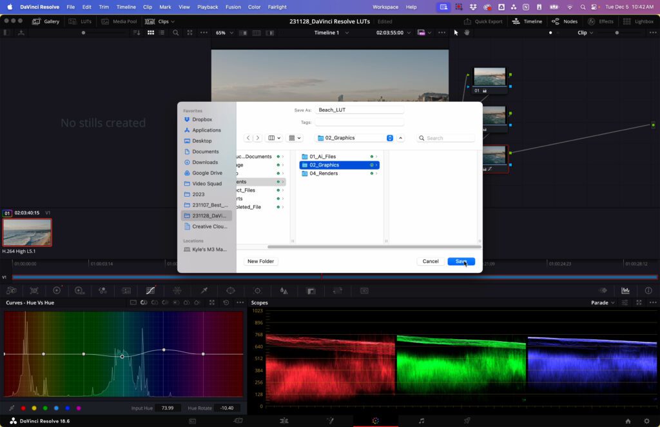The image size is (660, 427).
Task: Open the timecode 02:03:55:00 dropdown
Action: 393,33
